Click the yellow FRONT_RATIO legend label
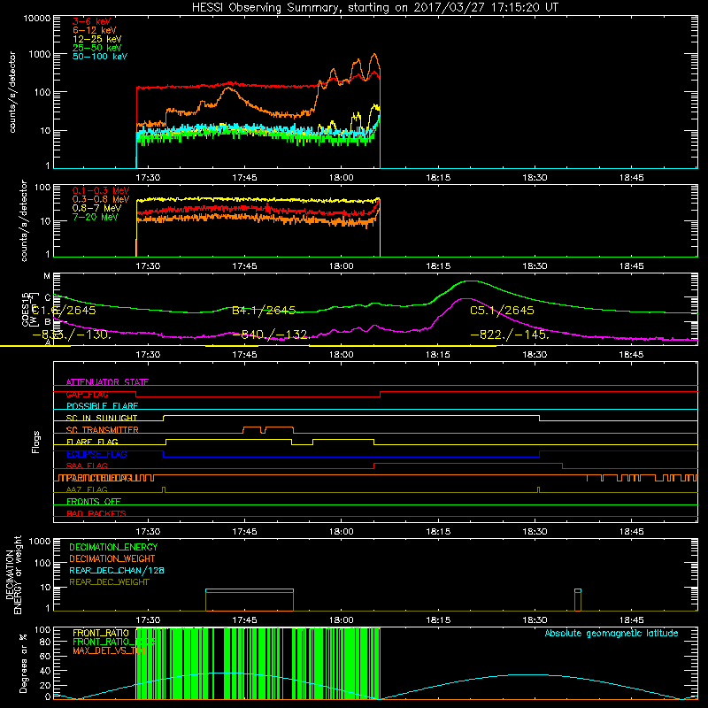The image size is (708, 708). (101, 633)
